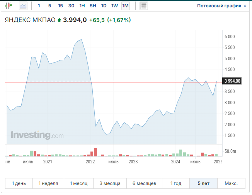
Task: Click the ЯНДЕКС МКПАО instrument title
Action: (30, 20)
